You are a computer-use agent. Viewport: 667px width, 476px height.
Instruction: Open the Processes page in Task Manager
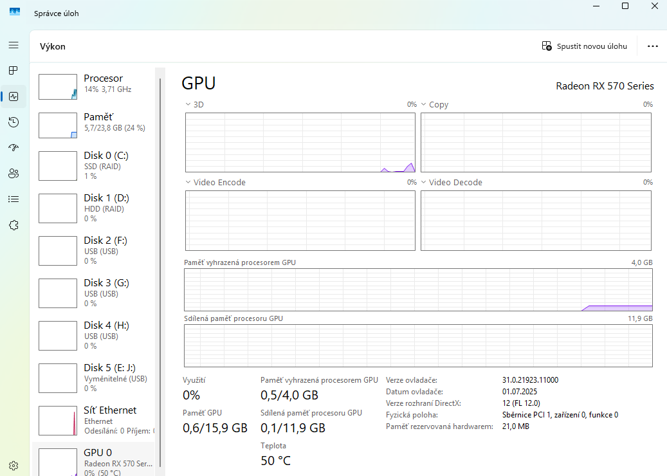point(14,71)
